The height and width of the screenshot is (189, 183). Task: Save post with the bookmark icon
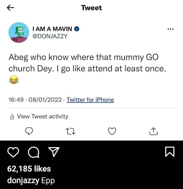tap(170, 152)
